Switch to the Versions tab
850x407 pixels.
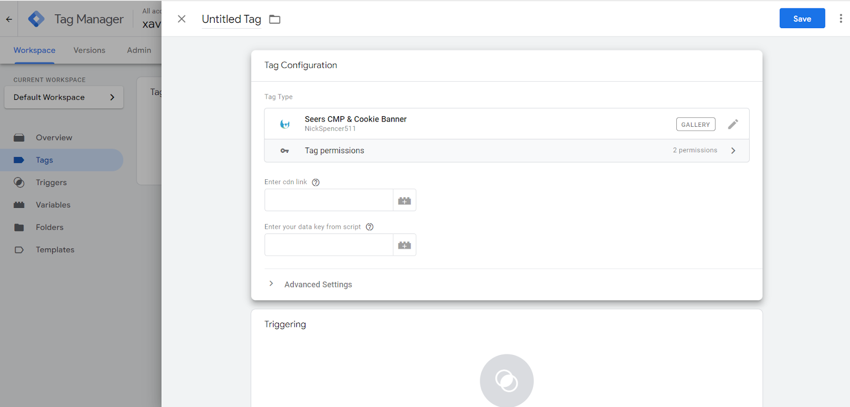89,50
